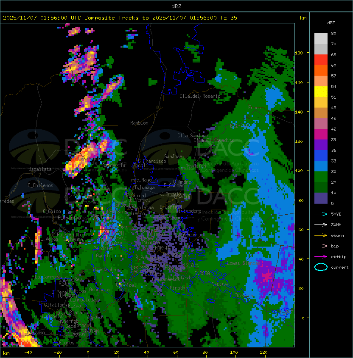Viewport: 353px width, 358px height.
Task: Click the cyan 50YD track arrow
Action: [321, 214]
